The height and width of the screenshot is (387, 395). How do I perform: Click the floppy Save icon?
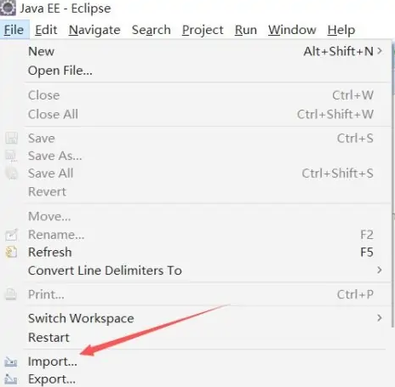[x=11, y=138]
